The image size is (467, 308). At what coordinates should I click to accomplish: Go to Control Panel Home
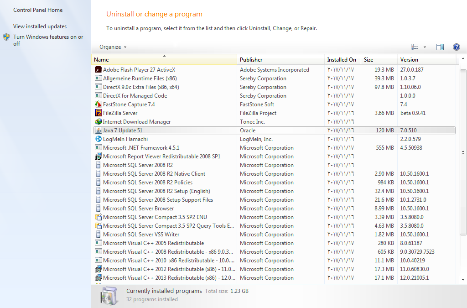point(38,10)
